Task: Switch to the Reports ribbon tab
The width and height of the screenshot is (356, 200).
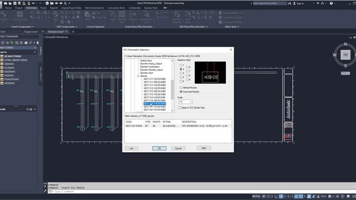Action: tap(54, 8)
